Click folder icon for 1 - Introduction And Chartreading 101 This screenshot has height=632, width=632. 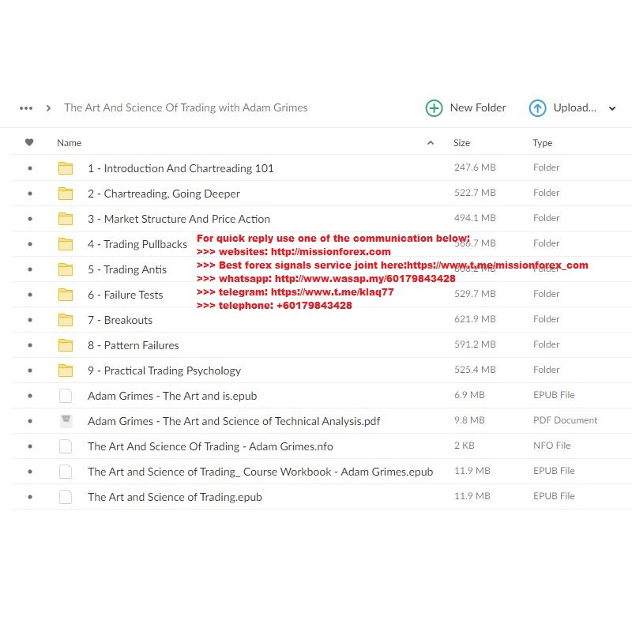tap(66, 168)
